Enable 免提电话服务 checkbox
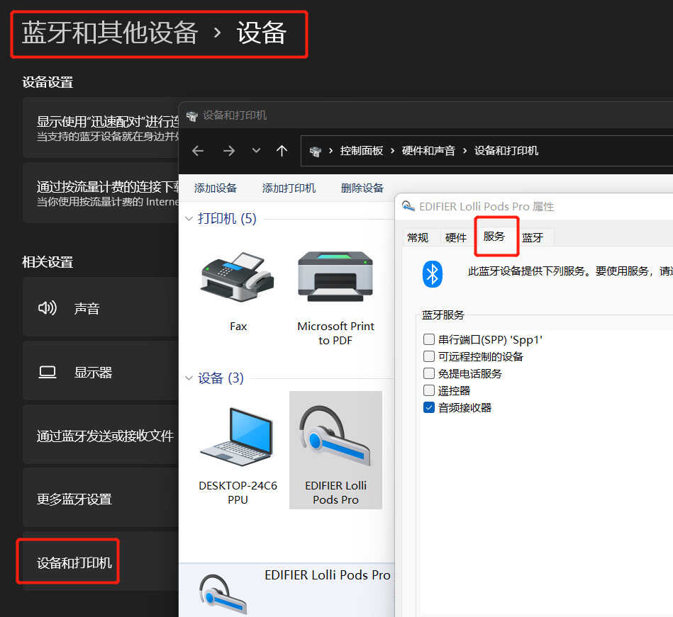This screenshot has height=617, width=673. (x=429, y=373)
